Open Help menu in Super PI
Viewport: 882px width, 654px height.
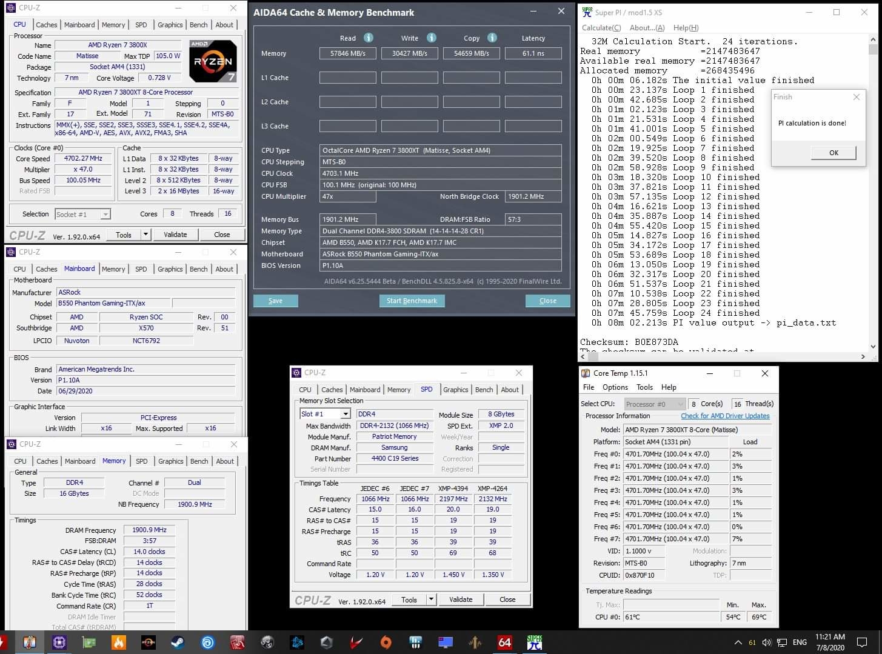pos(686,28)
